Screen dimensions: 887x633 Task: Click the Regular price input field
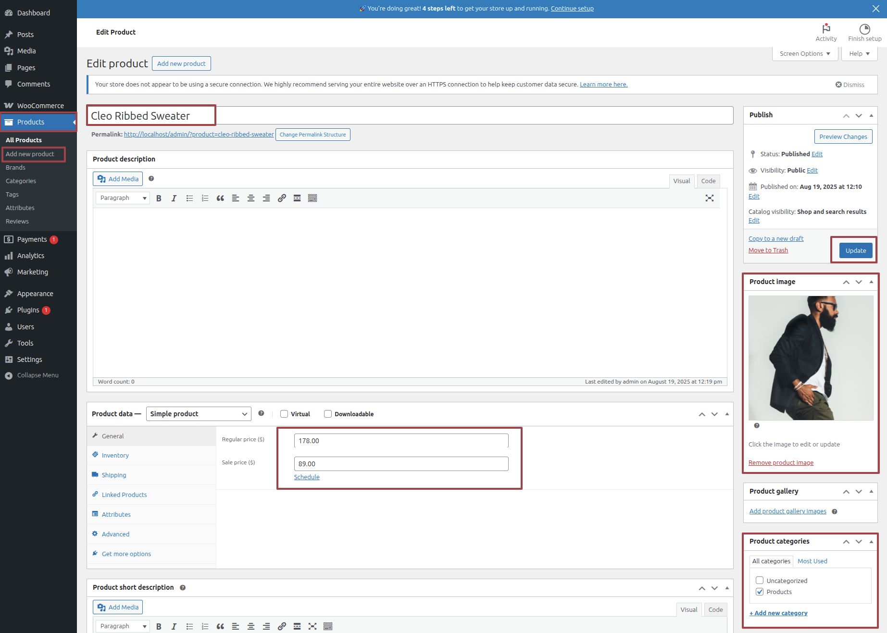click(401, 441)
